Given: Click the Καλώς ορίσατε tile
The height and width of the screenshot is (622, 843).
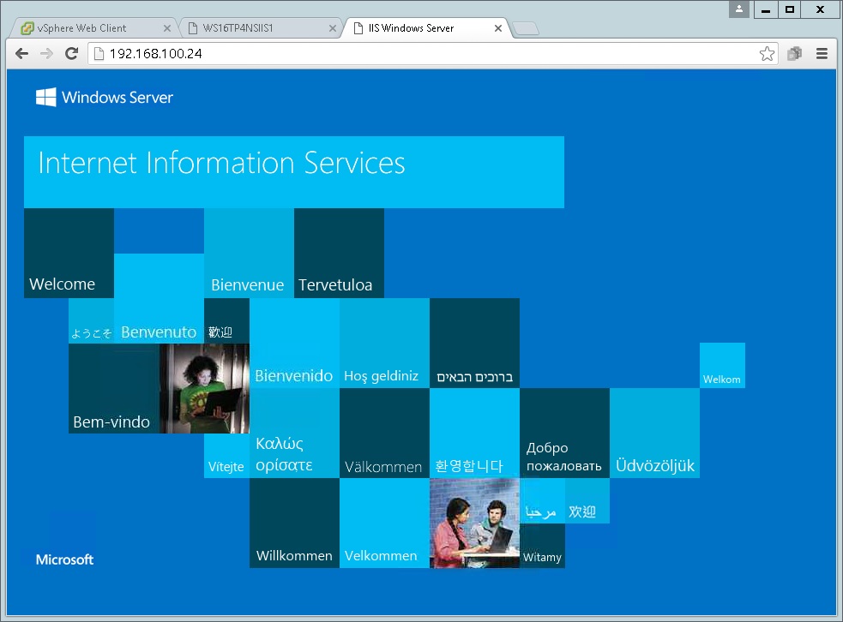Looking at the screenshot, I should tap(295, 433).
